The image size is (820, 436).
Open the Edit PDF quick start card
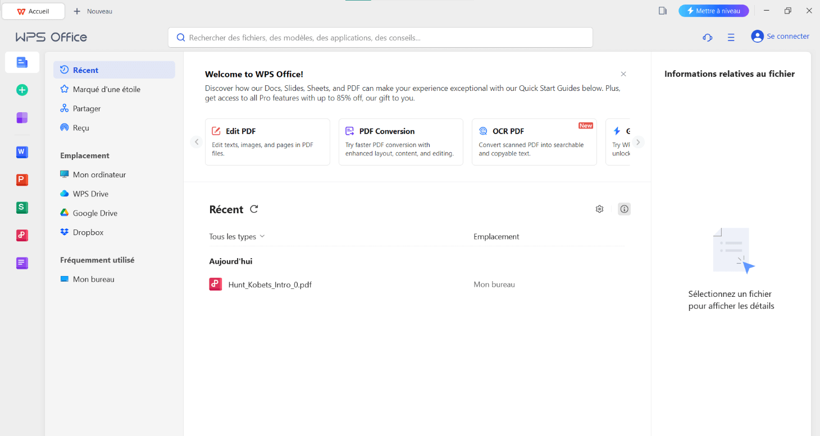coord(267,142)
